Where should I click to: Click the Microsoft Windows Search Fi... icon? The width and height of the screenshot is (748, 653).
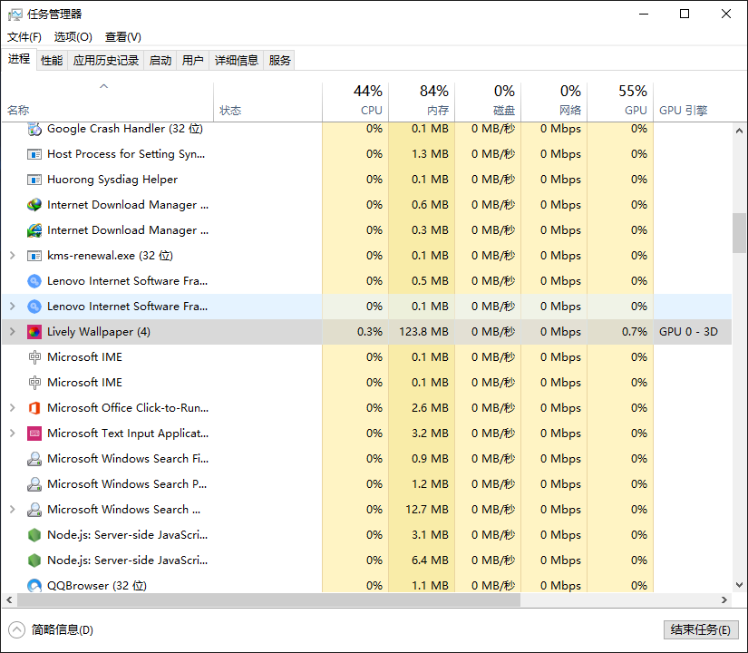coord(34,459)
